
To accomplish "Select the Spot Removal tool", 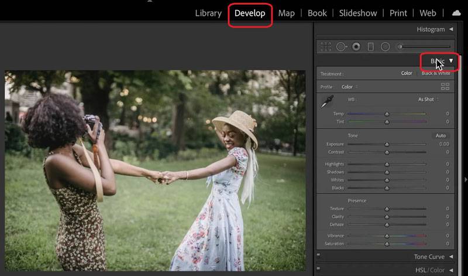I will point(342,47).
